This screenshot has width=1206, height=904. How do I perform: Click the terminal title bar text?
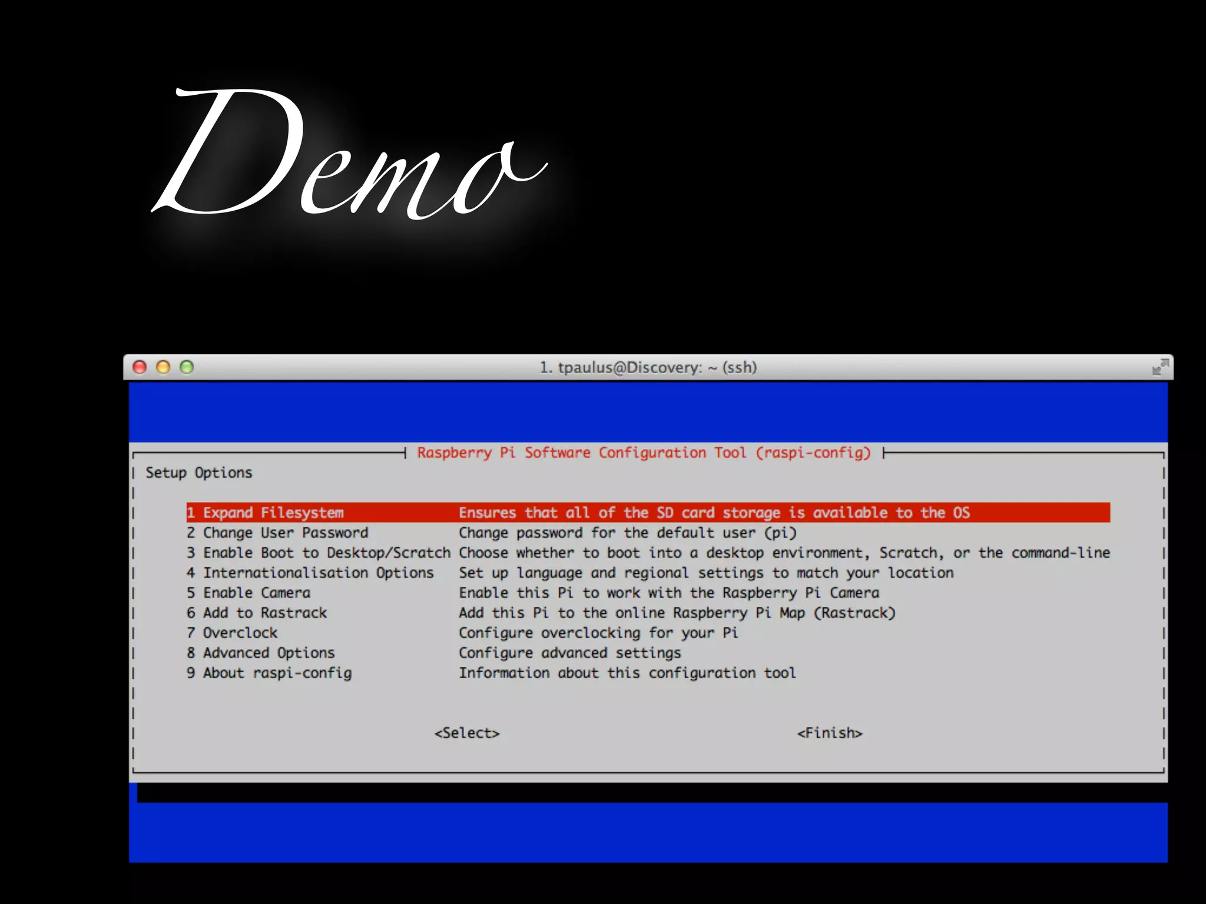(648, 367)
